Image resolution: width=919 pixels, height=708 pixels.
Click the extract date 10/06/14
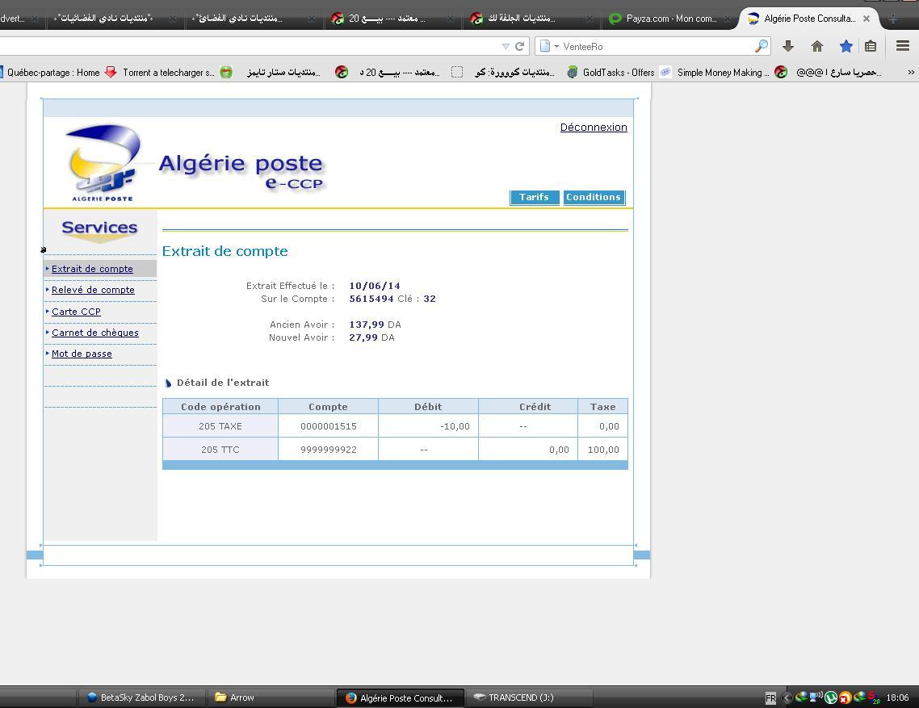(375, 286)
